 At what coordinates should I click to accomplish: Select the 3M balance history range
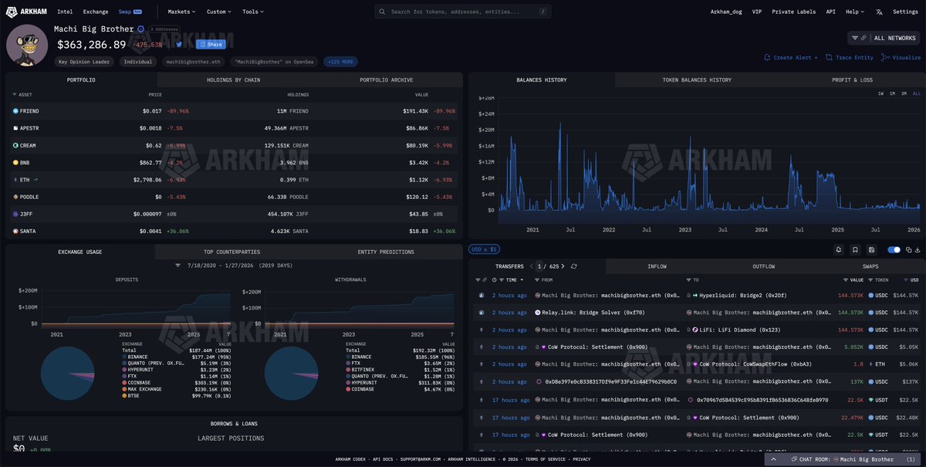pos(904,93)
